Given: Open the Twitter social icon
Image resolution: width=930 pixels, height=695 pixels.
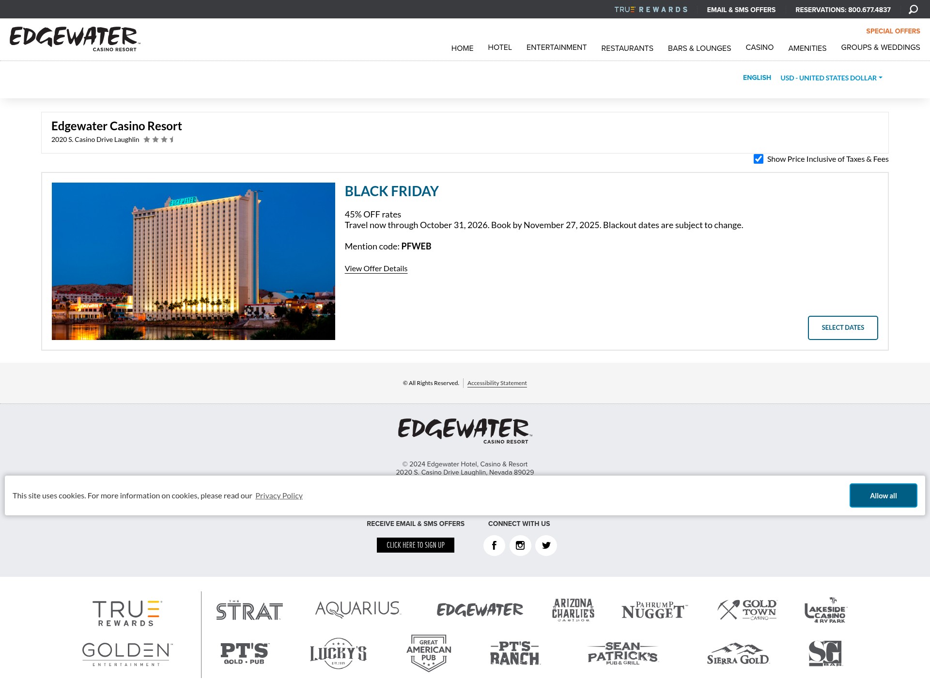Looking at the screenshot, I should 546,545.
